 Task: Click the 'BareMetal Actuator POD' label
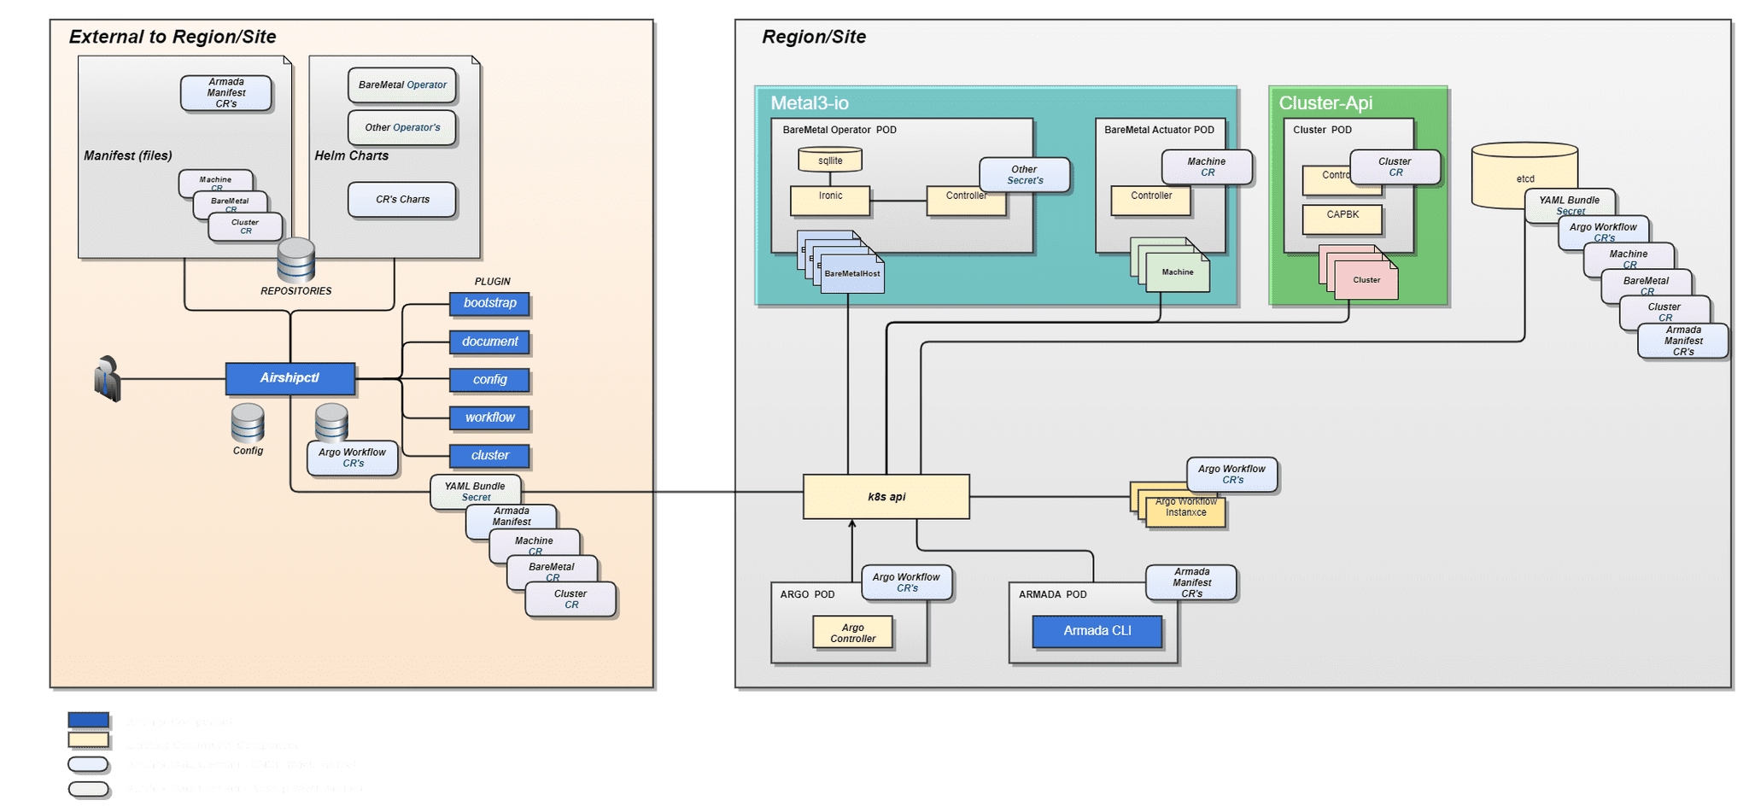[1159, 130]
